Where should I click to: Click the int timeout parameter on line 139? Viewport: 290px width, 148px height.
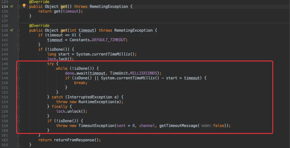pyautogui.click(x=82, y=30)
